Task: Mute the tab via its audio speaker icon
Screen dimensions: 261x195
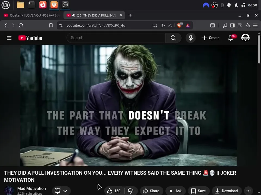Action: pos(74,15)
